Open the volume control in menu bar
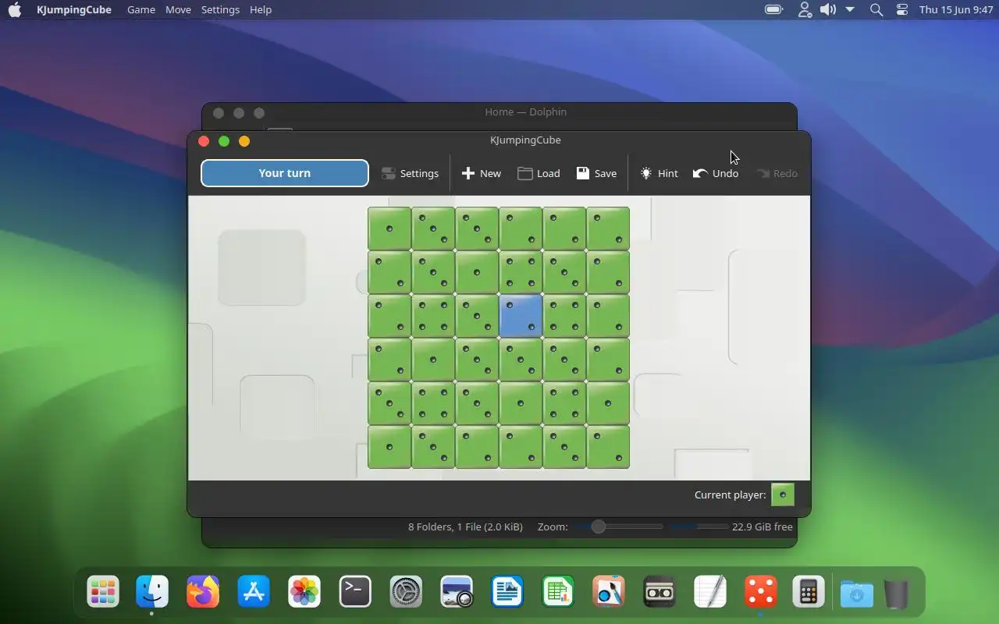Viewport: 999px width, 624px height. click(827, 9)
